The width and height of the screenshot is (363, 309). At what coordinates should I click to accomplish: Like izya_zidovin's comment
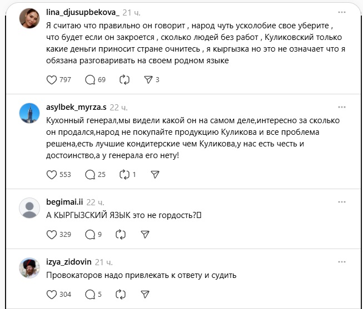pos(52,295)
